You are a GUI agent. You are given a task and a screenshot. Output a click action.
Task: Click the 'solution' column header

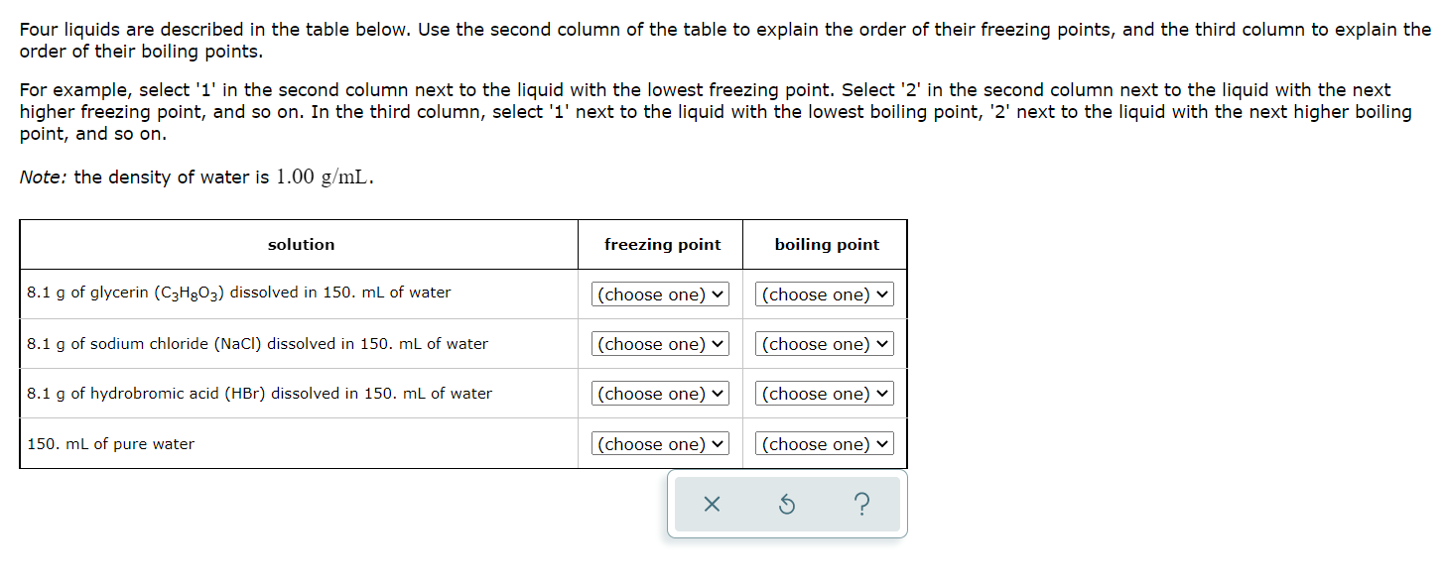point(301,245)
